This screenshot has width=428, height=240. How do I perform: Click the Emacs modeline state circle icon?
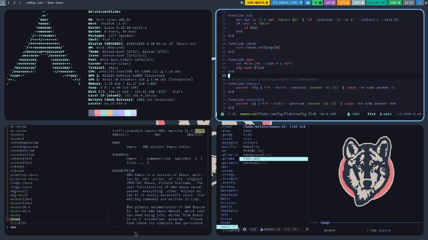[223, 114]
